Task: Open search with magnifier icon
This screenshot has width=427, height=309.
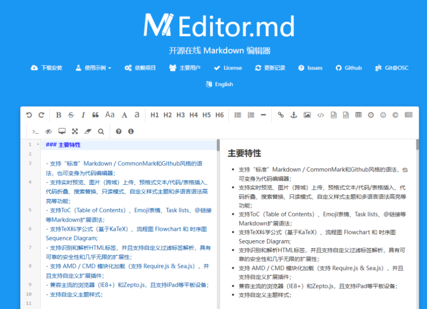Action: coord(101,131)
